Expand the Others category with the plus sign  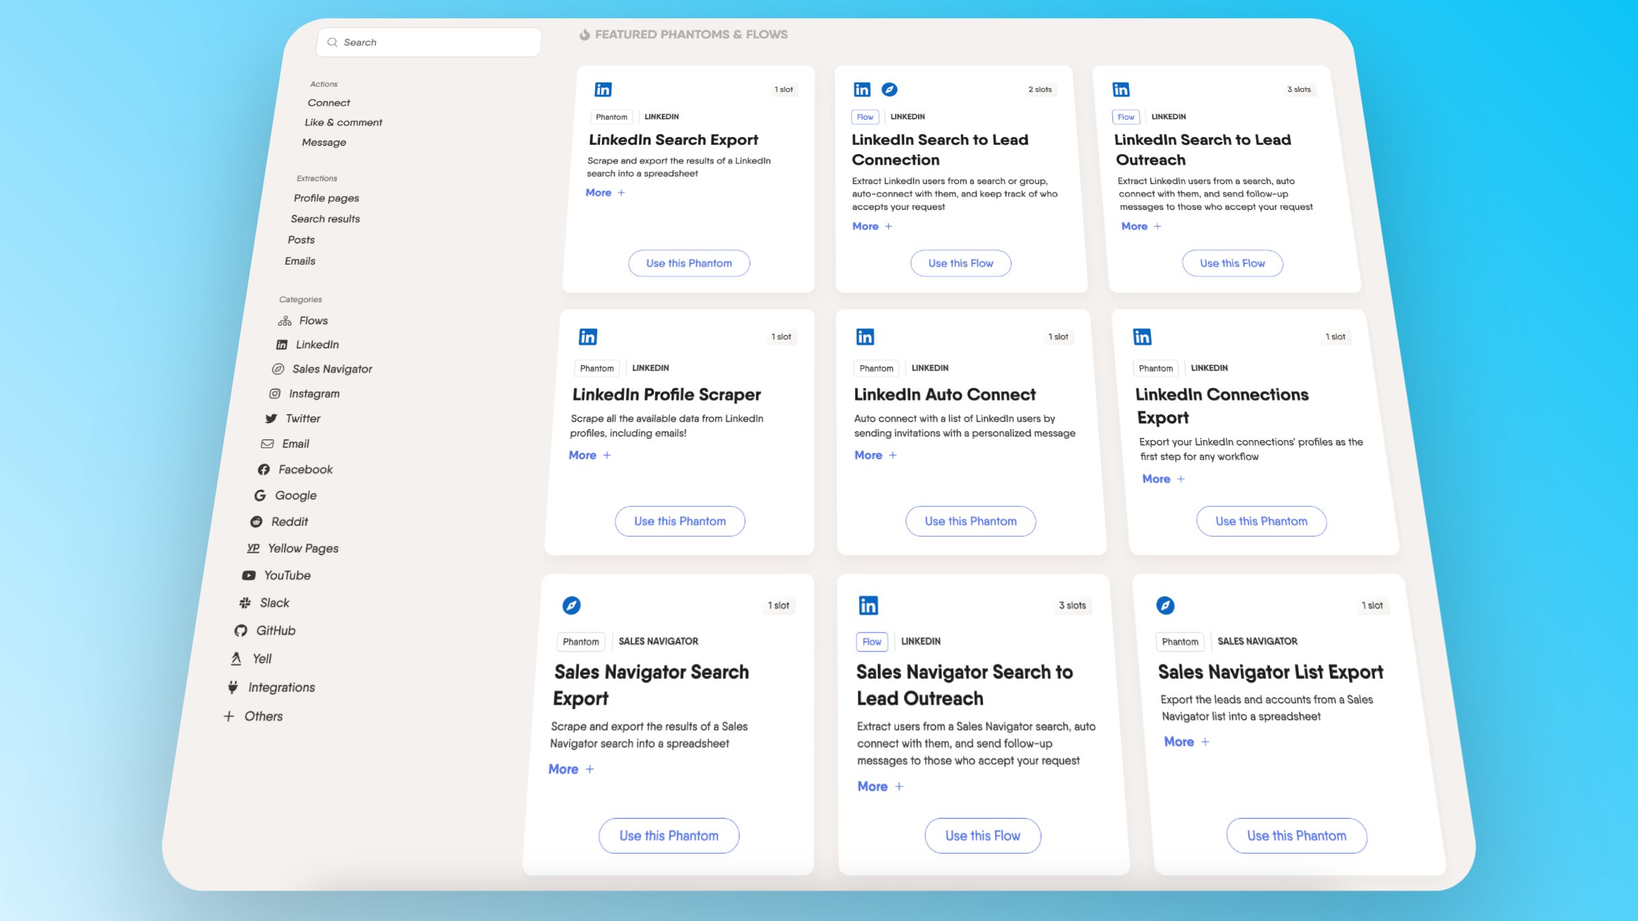pyautogui.click(x=229, y=716)
